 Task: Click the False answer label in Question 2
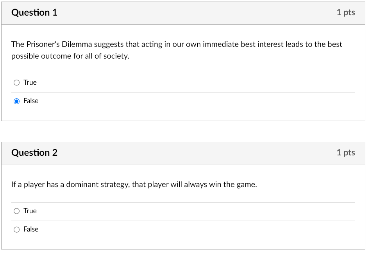(31, 229)
